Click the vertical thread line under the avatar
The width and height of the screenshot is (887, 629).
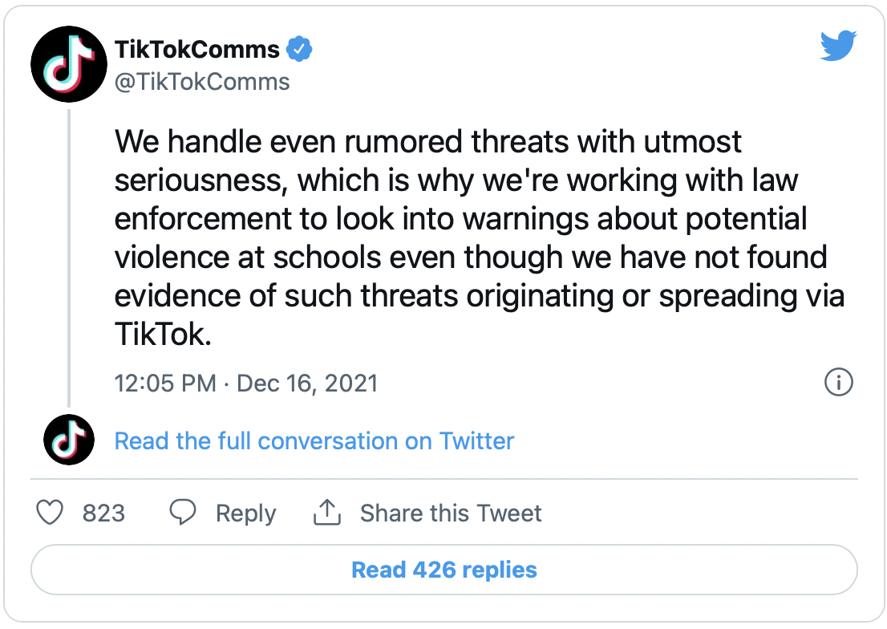(x=69, y=257)
